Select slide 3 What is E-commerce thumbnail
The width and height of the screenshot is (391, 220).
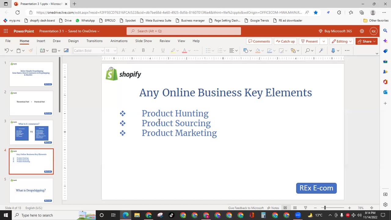click(x=31, y=132)
